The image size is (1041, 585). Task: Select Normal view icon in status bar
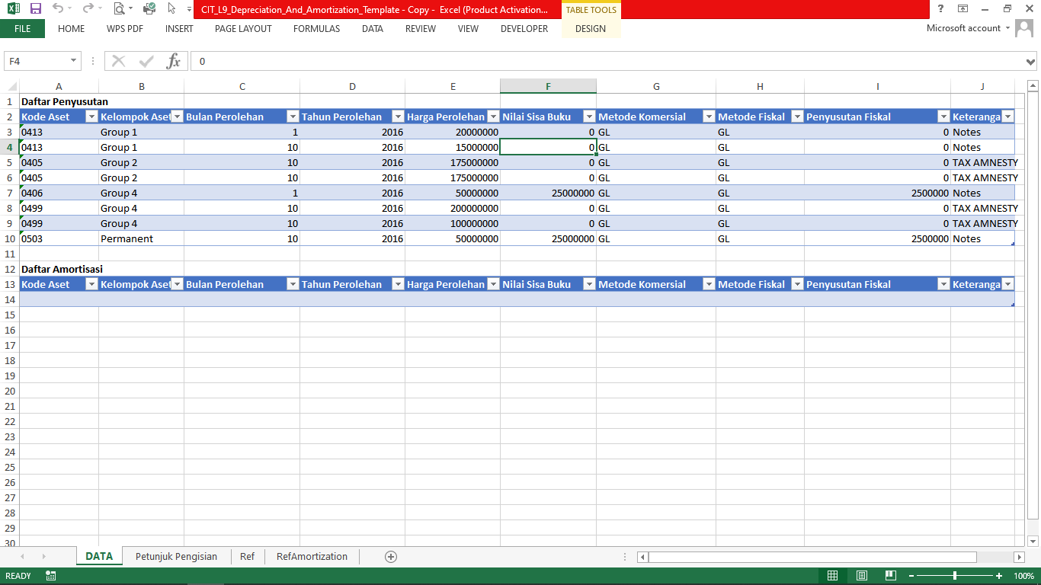point(833,576)
